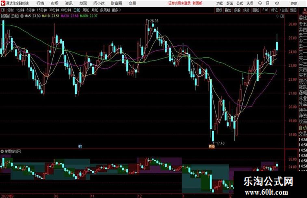Open the 市场 menu
Viewport: 307px width, 198px height.
pyautogui.click(x=55, y=3)
